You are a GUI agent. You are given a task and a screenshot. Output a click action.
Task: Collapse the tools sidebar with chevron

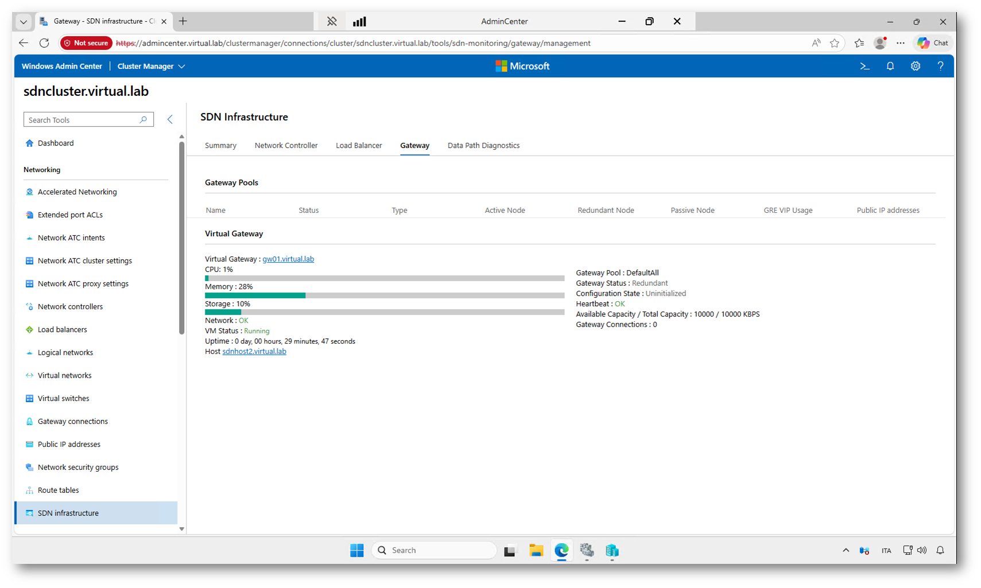pos(170,119)
